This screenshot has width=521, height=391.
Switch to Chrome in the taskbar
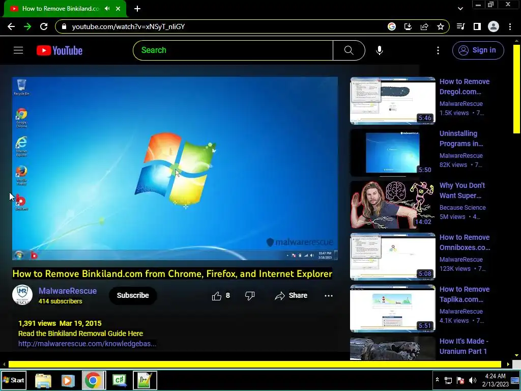point(94,380)
